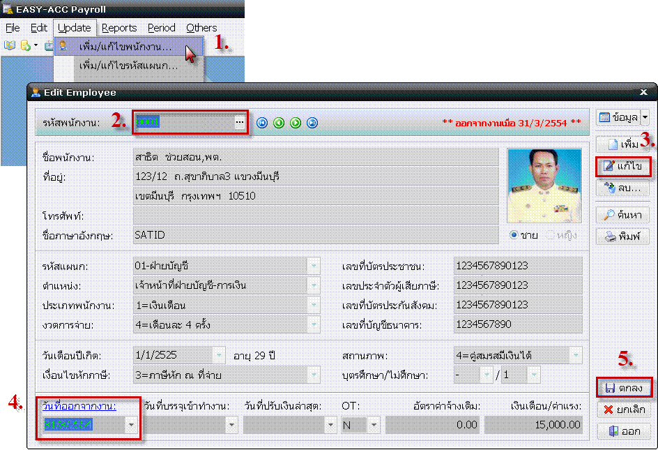Choose เพิ่ม/แก้ไขพนักงาน from the Update menu
The image size is (658, 450).
[x=125, y=47]
